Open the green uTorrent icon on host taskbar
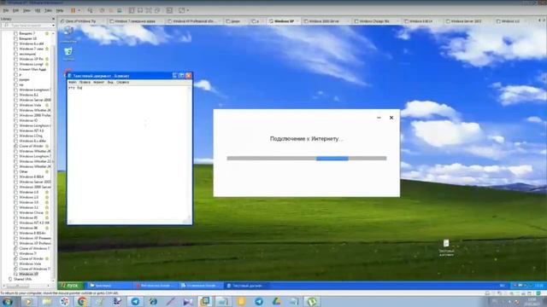This screenshot has width=547, height=307. point(312,301)
